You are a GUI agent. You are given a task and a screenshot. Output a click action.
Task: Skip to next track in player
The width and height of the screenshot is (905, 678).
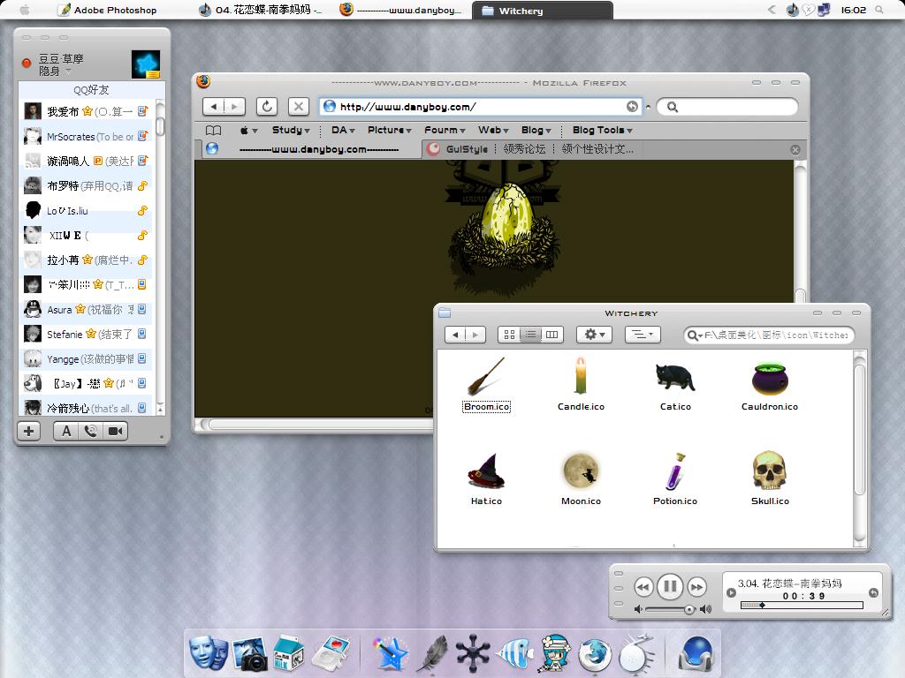point(697,587)
